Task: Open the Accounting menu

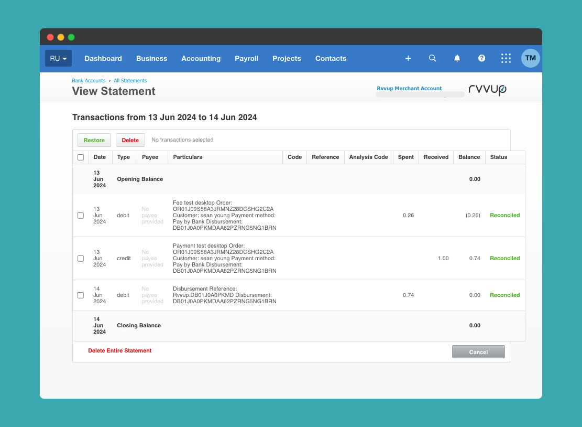Action: [x=201, y=58]
